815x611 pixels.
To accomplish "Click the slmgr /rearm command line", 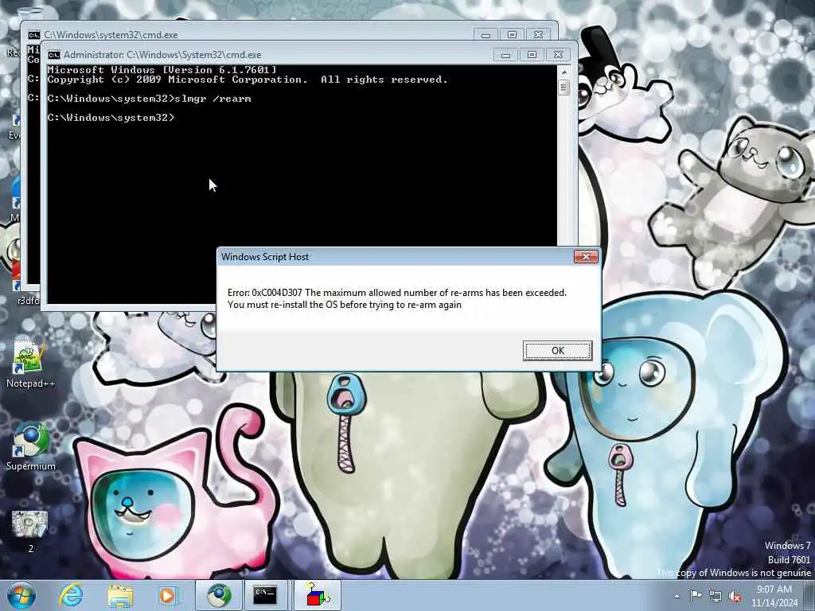I will click(x=149, y=99).
